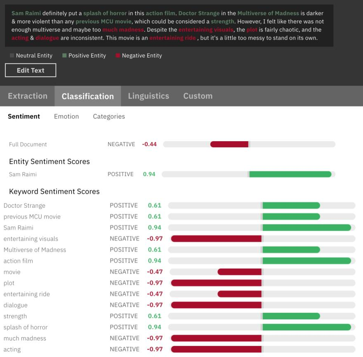Click the acting row sentiment bar
The height and width of the screenshot is (357, 363).
pos(262,349)
